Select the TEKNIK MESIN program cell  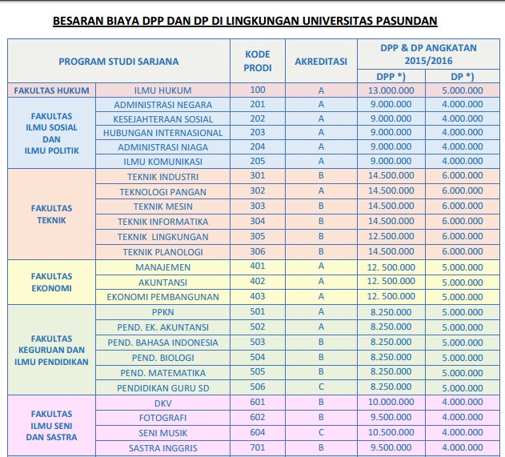(x=162, y=206)
